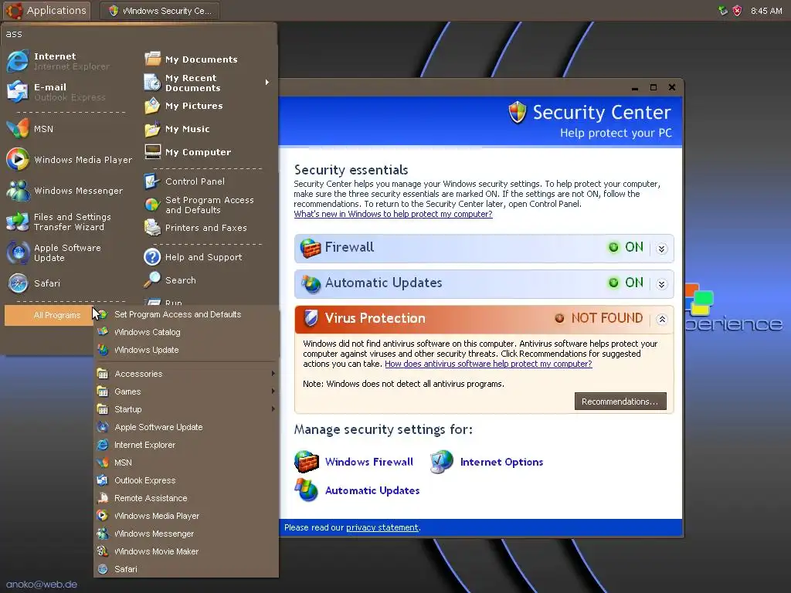Viewport: 791px width, 593px height.
Task: Open What's new in Windows link
Action: click(x=393, y=214)
